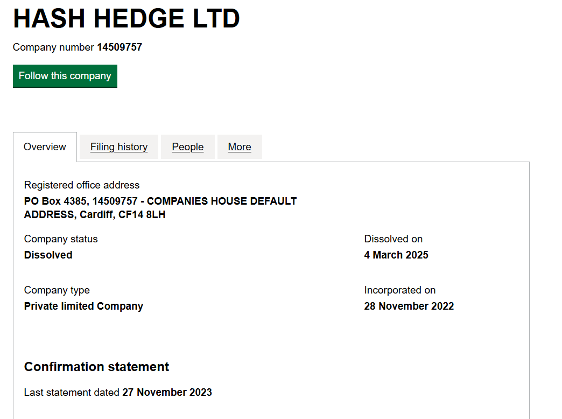Click the Company status label
The image size is (562, 419).
point(61,239)
